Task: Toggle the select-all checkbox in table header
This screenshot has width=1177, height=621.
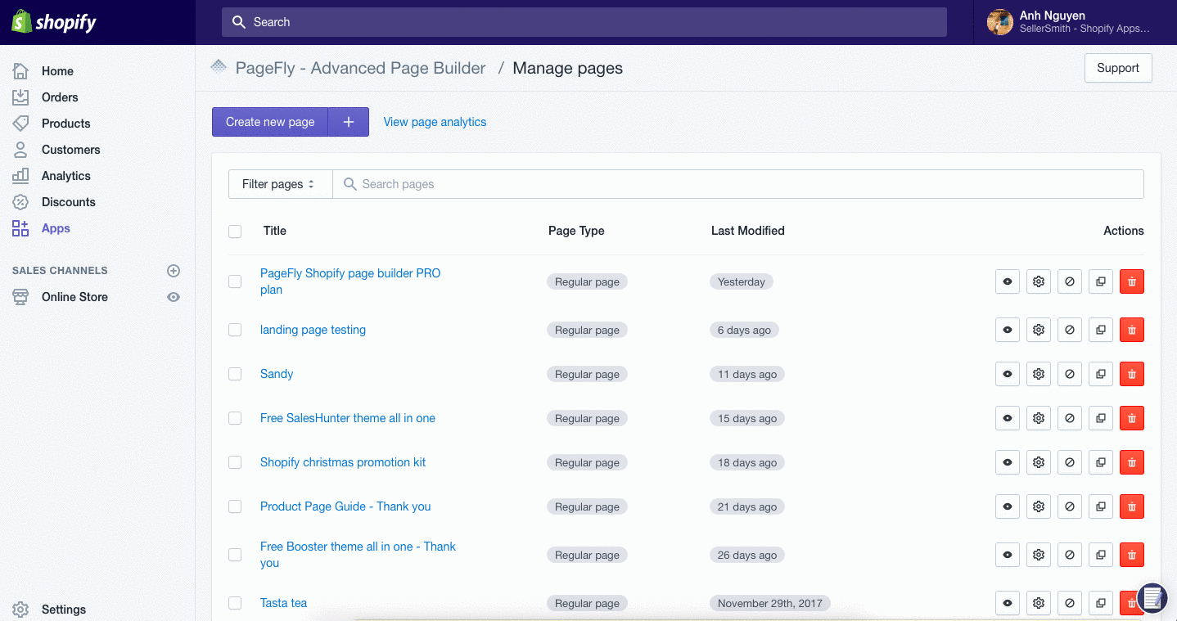Action: click(235, 232)
